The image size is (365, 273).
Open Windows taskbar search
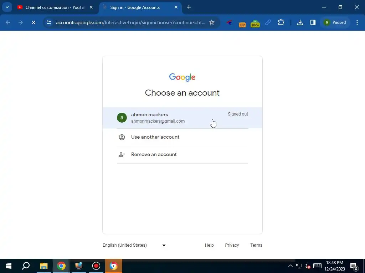click(x=26, y=266)
